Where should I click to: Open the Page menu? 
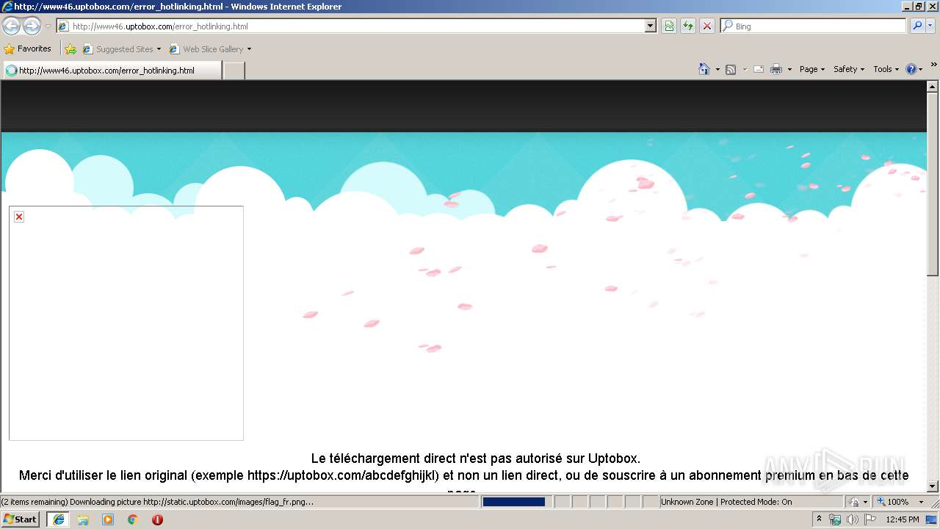pos(812,69)
